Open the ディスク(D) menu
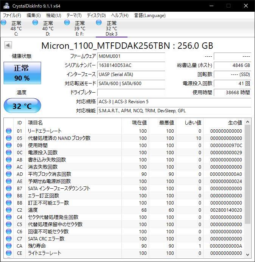This screenshot has width=255, height=262. click(96, 16)
